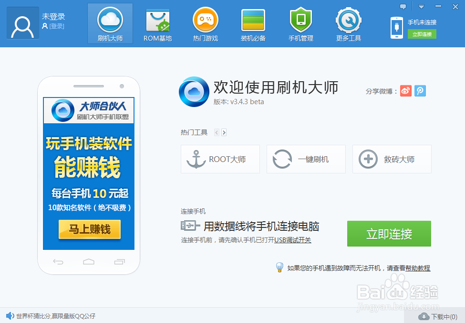Show next hot tools arrow
Viewport: 465px width, 323px height.
(224, 132)
